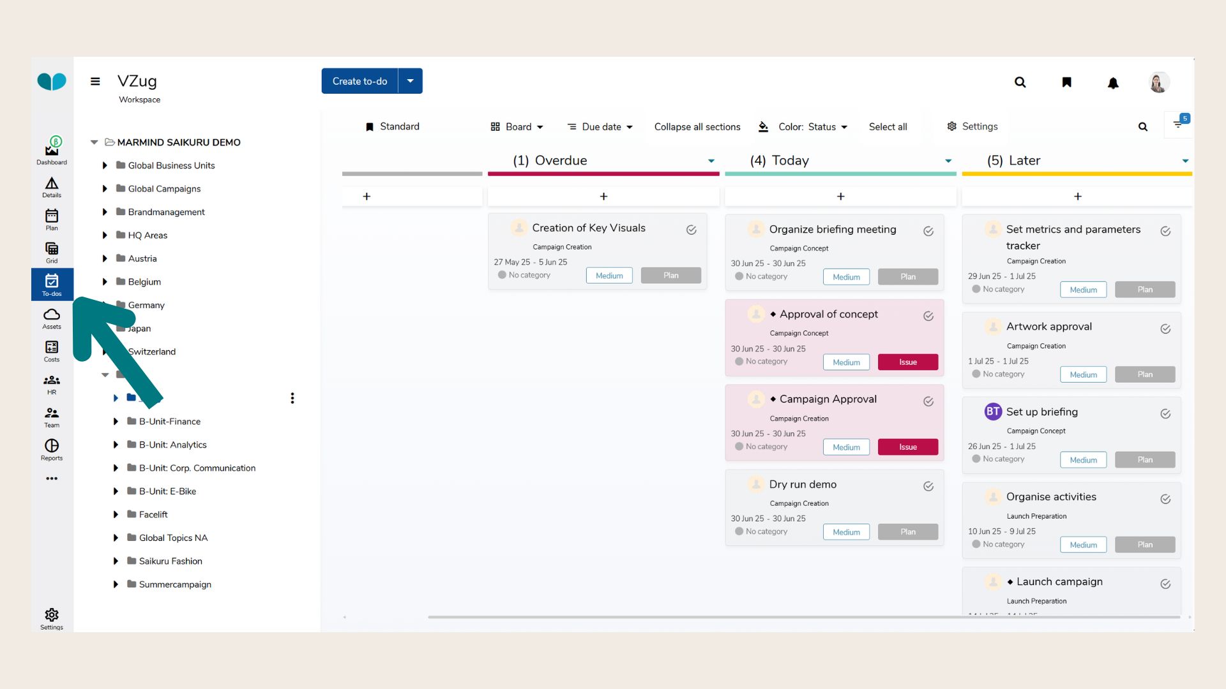Open the HR sidebar icon
This screenshot has height=689, width=1226.
52,383
